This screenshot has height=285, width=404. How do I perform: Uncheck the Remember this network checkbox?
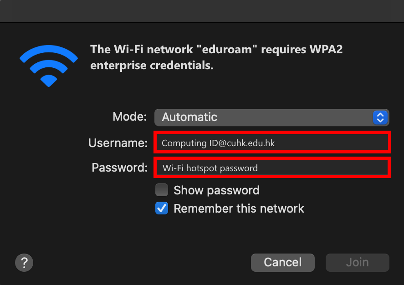coord(162,209)
